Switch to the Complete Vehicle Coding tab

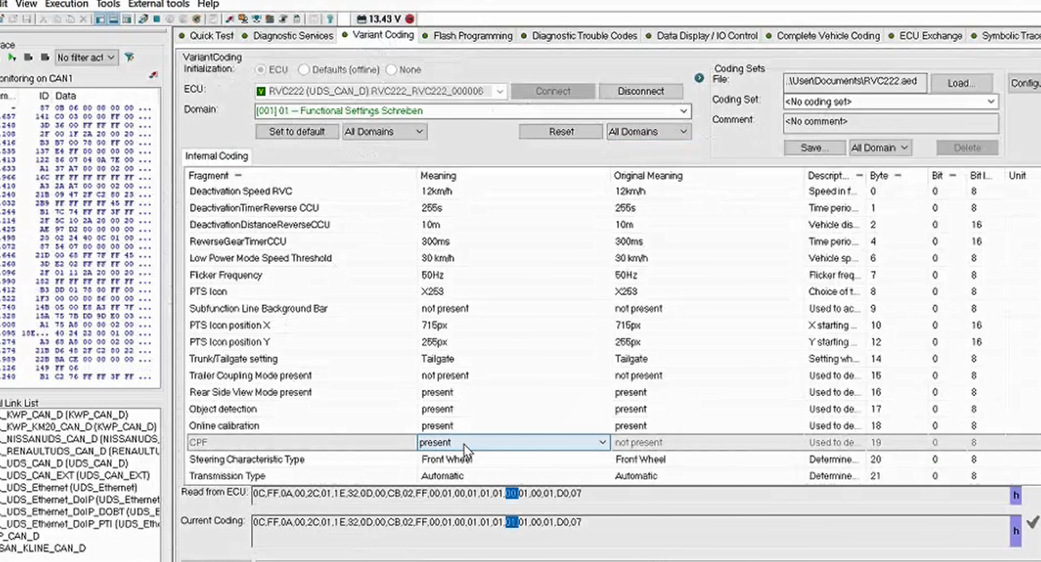tap(823, 36)
